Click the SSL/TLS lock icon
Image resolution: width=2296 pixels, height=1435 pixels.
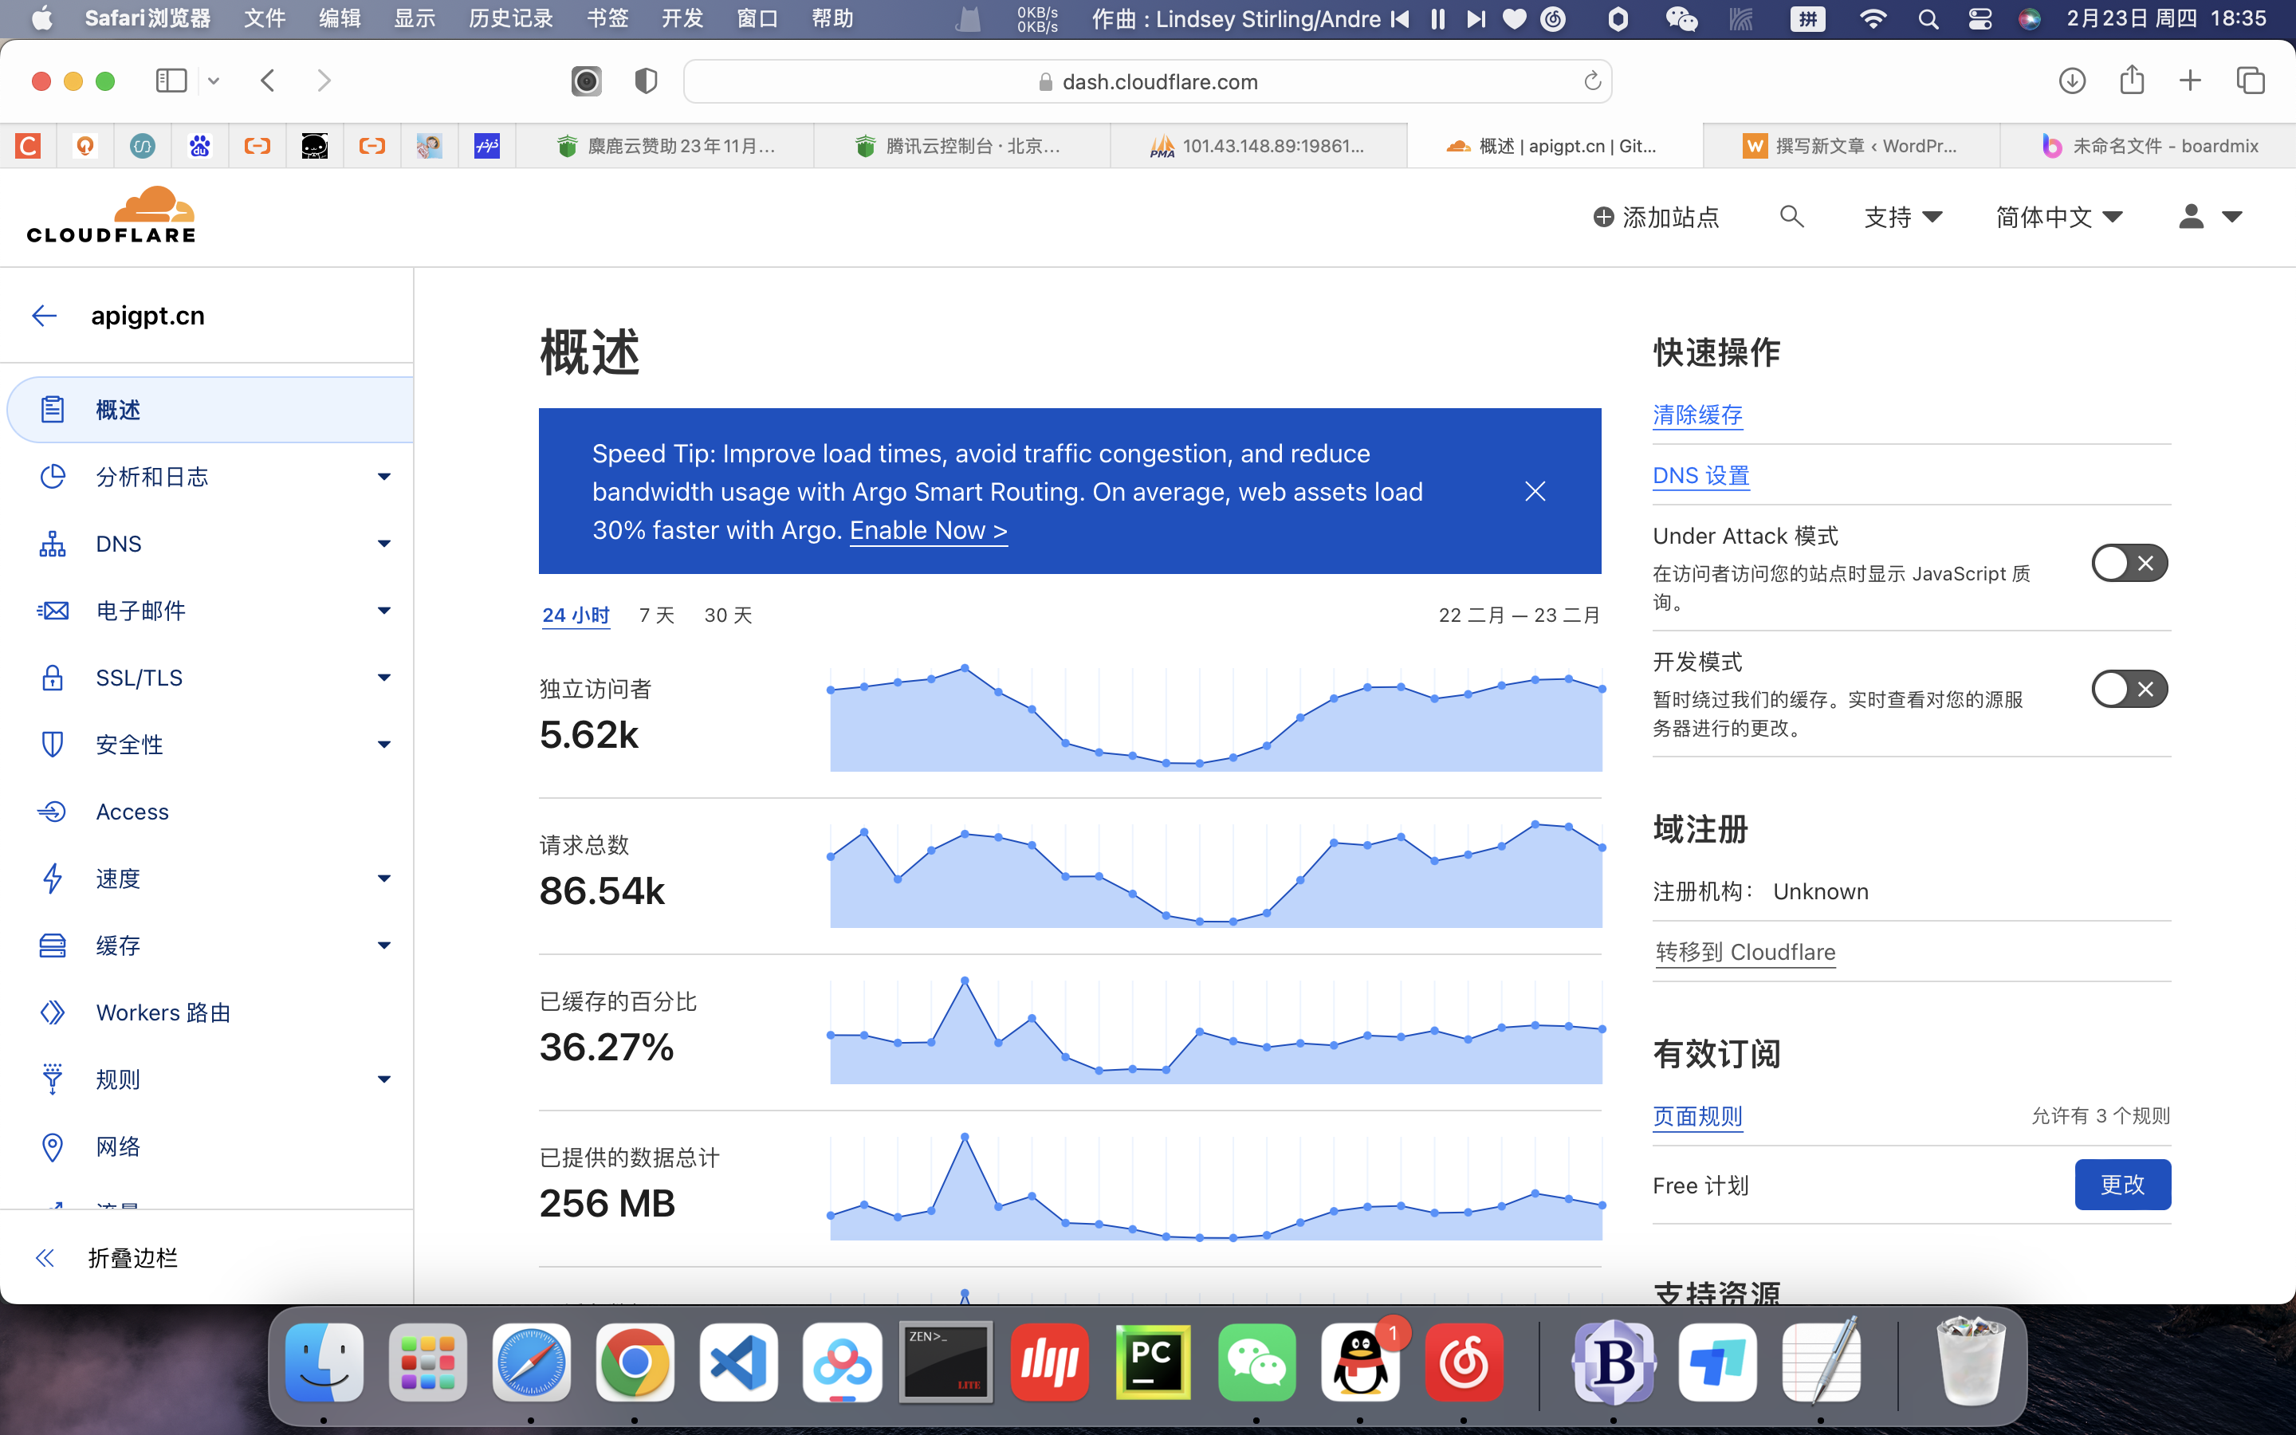[52, 678]
